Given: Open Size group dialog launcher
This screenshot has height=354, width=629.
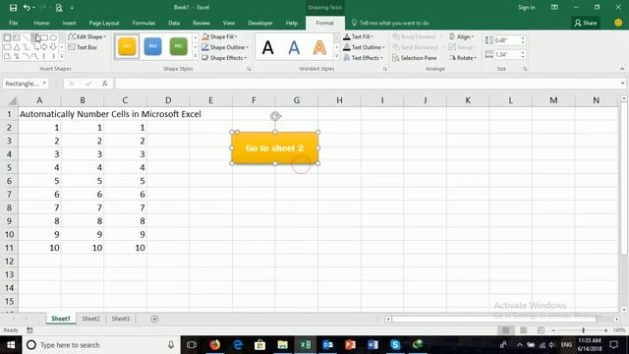Looking at the screenshot, I should click(x=525, y=69).
